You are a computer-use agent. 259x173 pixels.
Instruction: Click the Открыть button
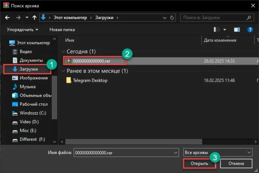(199, 163)
